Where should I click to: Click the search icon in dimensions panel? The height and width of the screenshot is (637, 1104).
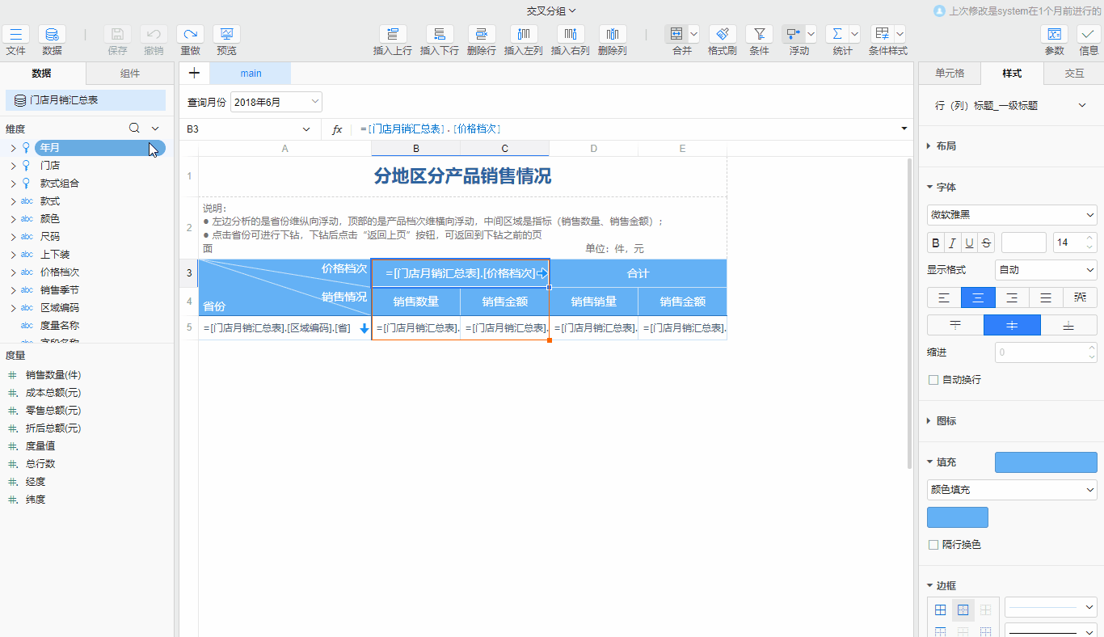[135, 129]
